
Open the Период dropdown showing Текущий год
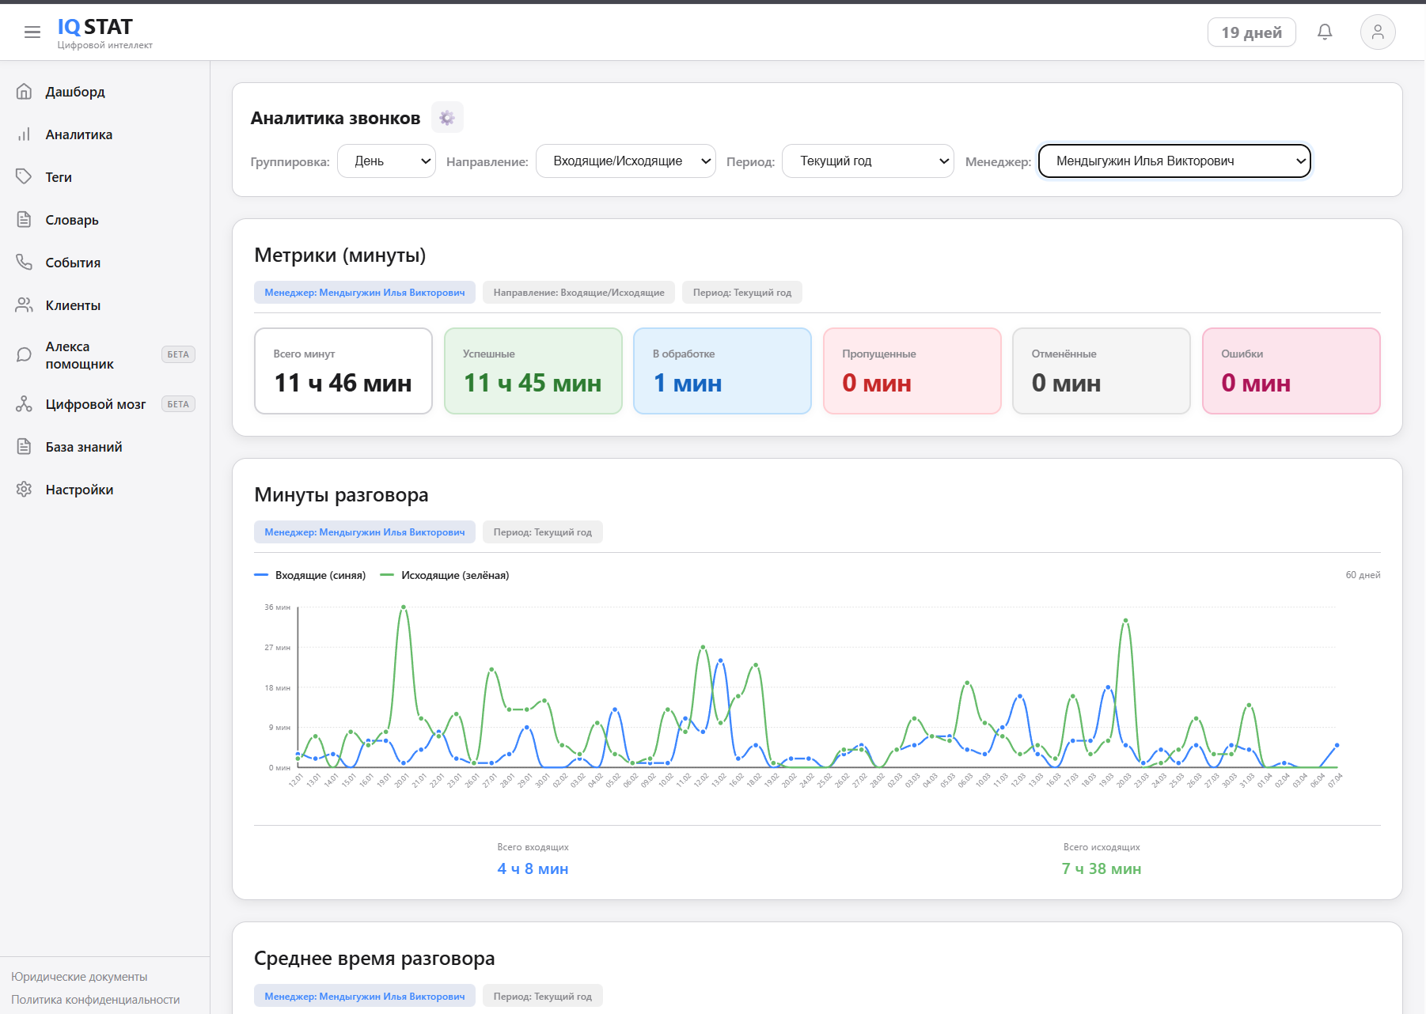(x=867, y=161)
